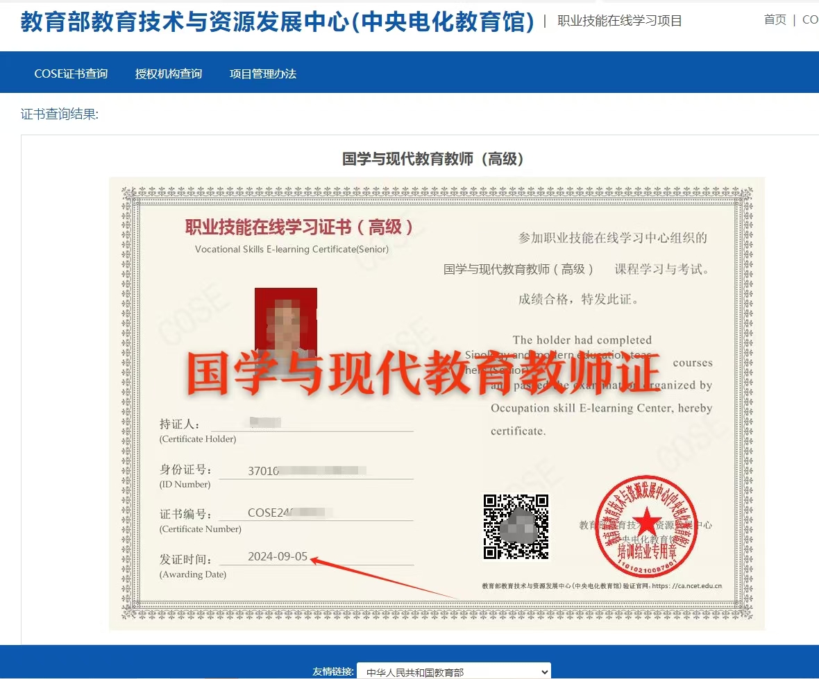Click the (ID Number) caption

(185, 484)
